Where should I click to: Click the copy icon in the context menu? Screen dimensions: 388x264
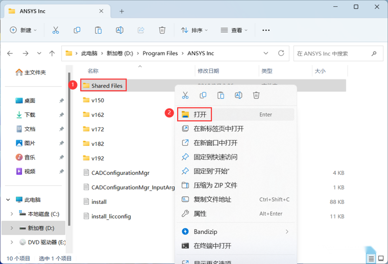(203, 95)
